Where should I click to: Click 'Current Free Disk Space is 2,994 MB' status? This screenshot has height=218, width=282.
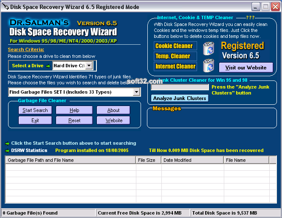point(140,213)
